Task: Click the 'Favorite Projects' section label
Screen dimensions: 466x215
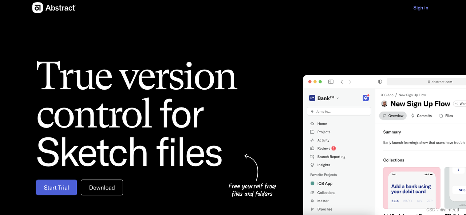Action: point(324,175)
